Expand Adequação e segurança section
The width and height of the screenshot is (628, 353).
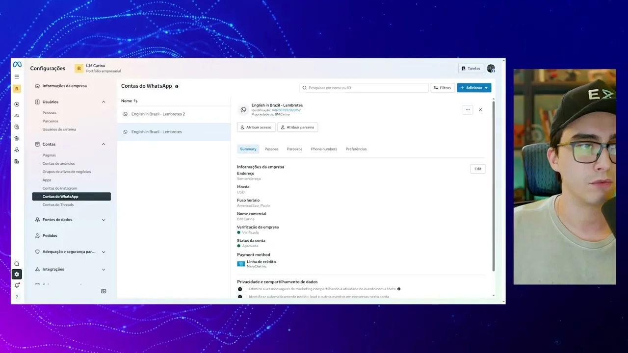coord(104,252)
